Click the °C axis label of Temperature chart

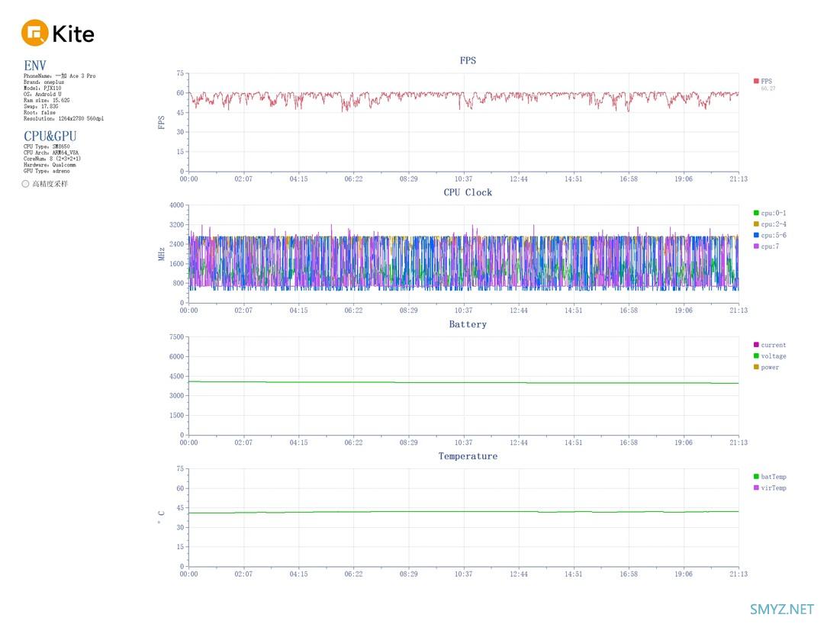161,517
